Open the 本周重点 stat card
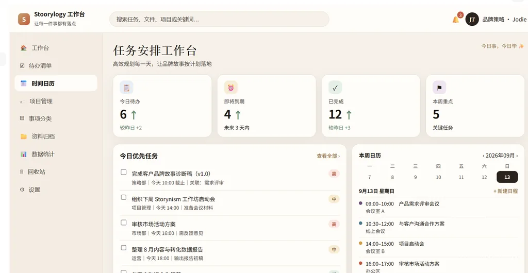This screenshot has width=528, height=273. click(475, 106)
